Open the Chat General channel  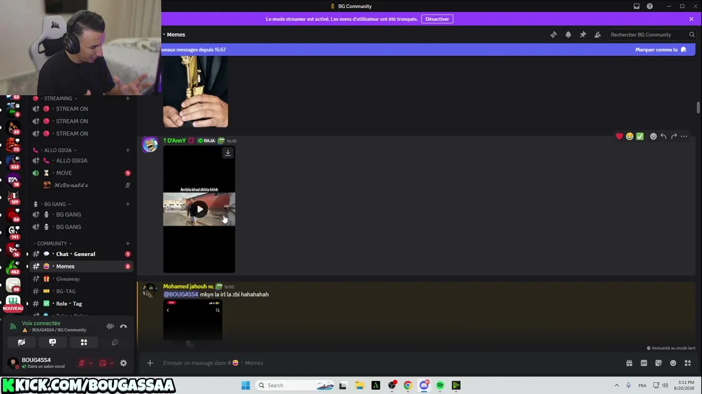(x=81, y=254)
